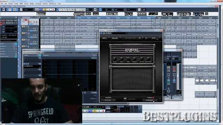Click the amp TREBLE knob
Image resolution: width=223 pixels, height=125 pixels.
135,59
